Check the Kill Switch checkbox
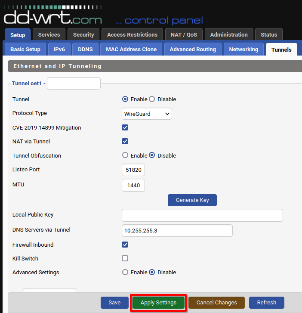The image size is (302, 313). click(125, 258)
